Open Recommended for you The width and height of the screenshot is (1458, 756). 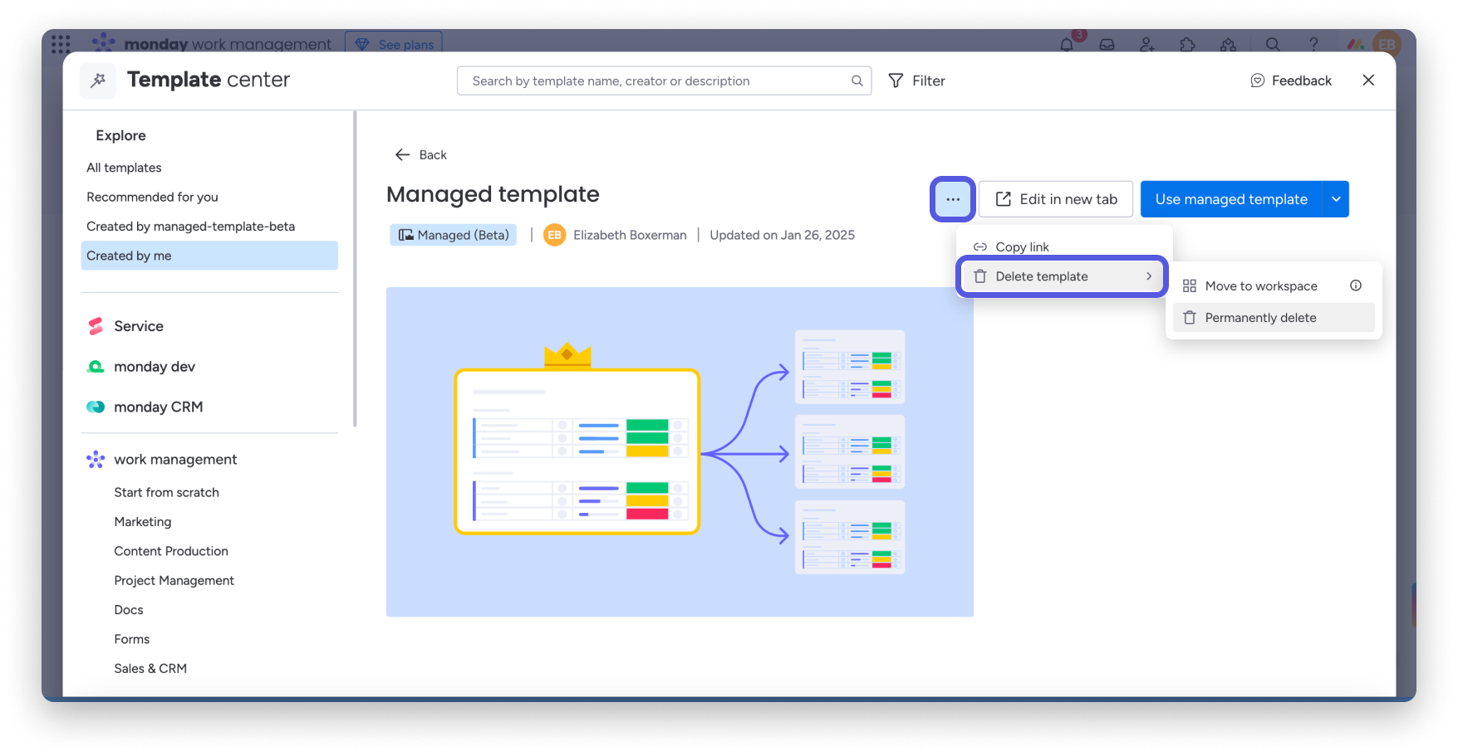click(x=152, y=197)
